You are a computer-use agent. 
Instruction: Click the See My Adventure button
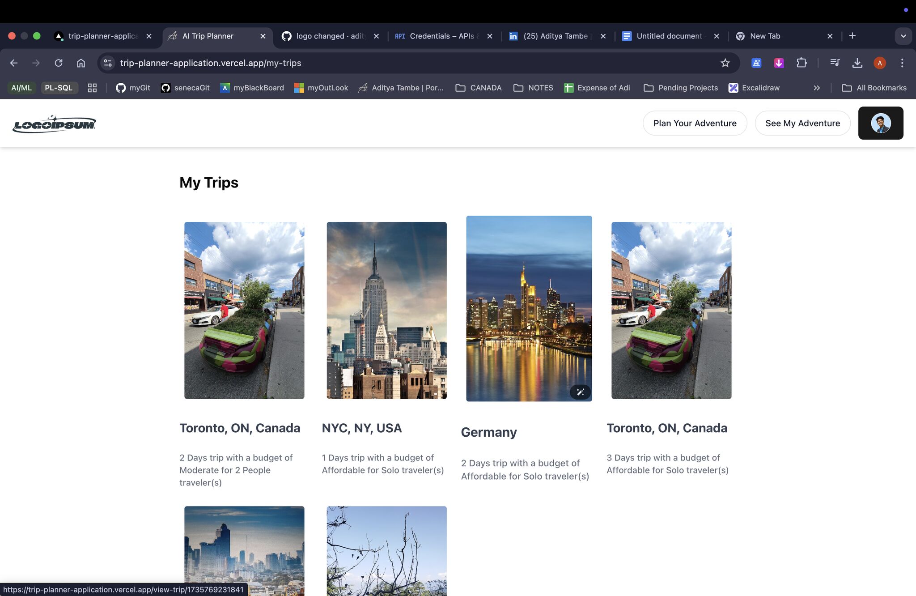pyautogui.click(x=802, y=123)
